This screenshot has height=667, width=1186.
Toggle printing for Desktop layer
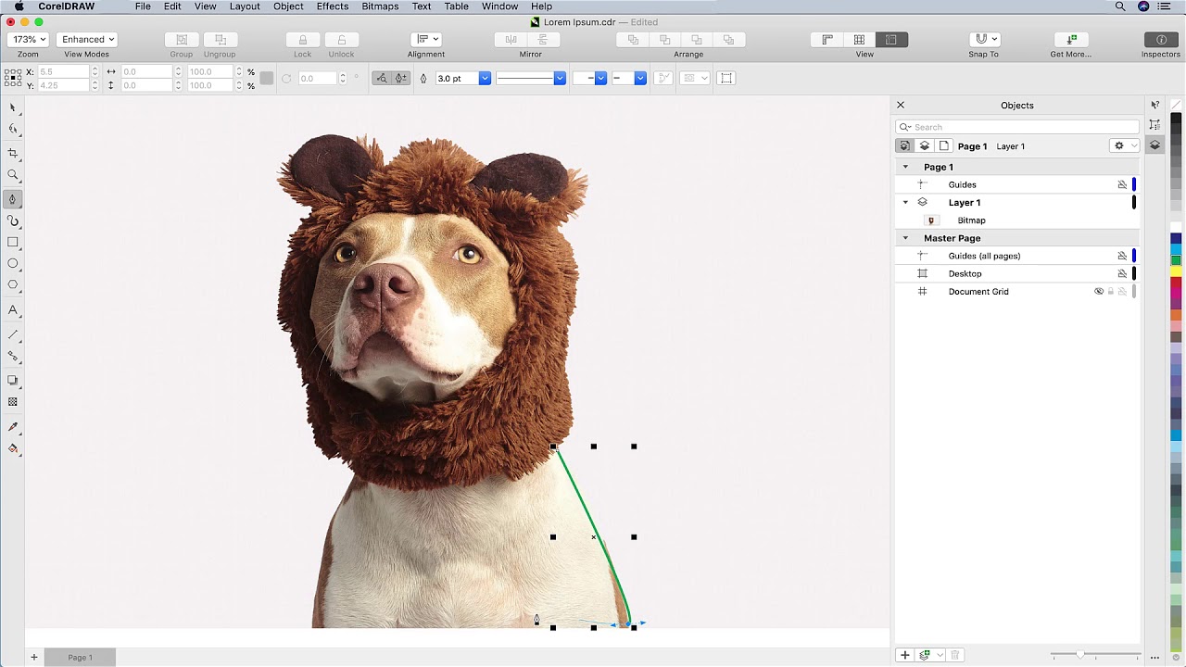[x=1122, y=274]
